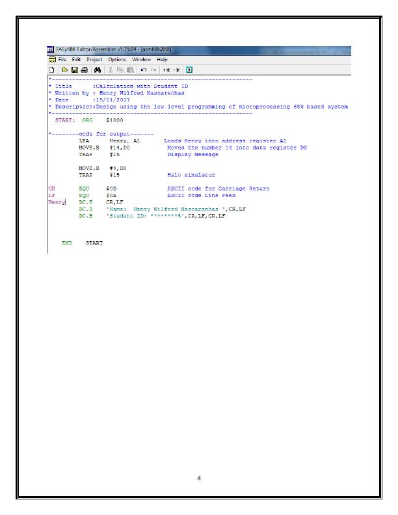Viewport: 398px width, 515px height.
Task: Click the New file icon
Action: 51,70
